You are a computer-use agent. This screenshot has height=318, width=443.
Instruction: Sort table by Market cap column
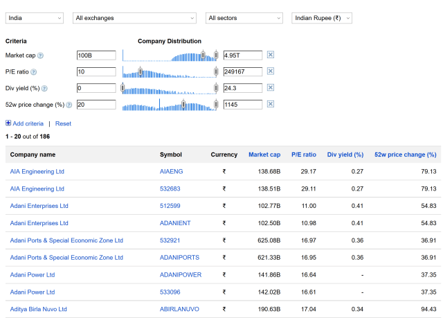[x=264, y=154]
